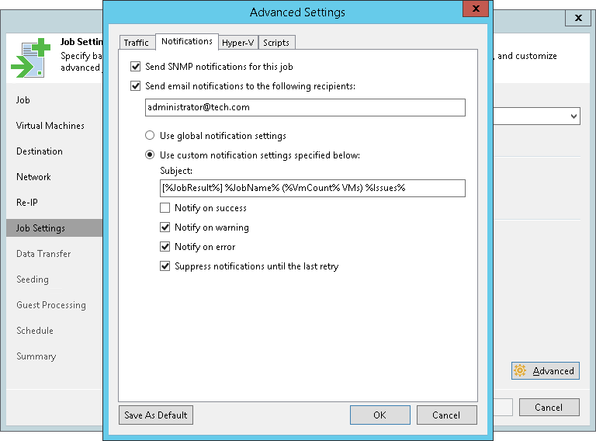Open Data Transfer wizard step

tap(43, 254)
